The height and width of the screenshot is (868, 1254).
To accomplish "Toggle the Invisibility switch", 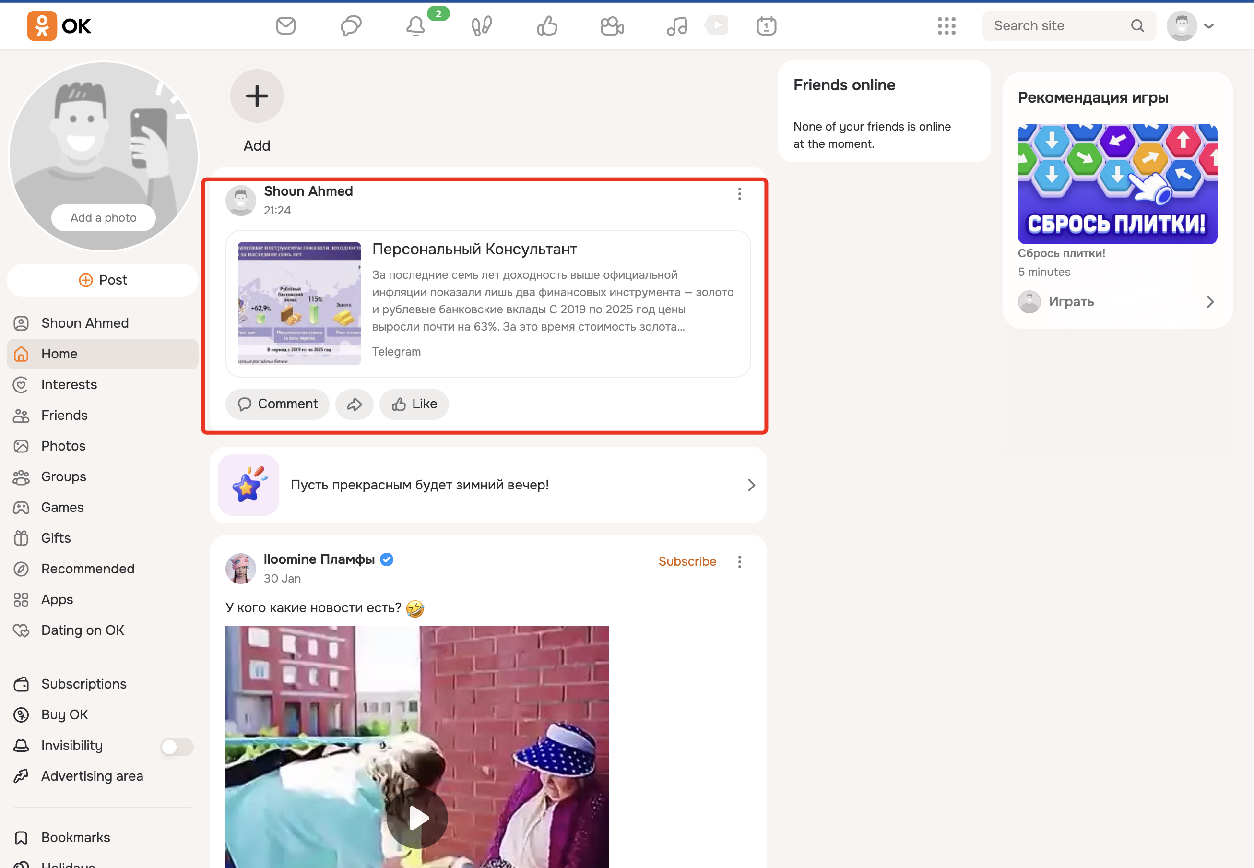I will [177, 746].
